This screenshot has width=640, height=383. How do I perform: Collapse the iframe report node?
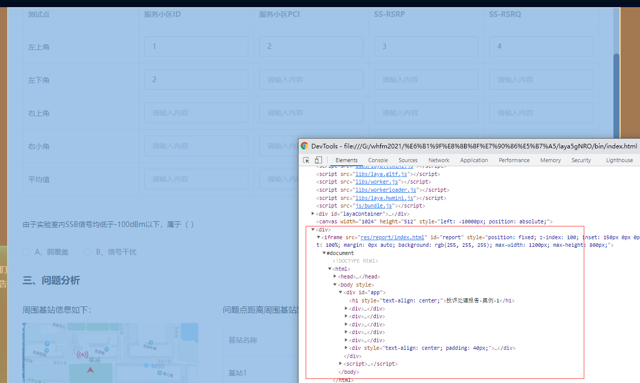pyautogui.click(x=317, y=237)
